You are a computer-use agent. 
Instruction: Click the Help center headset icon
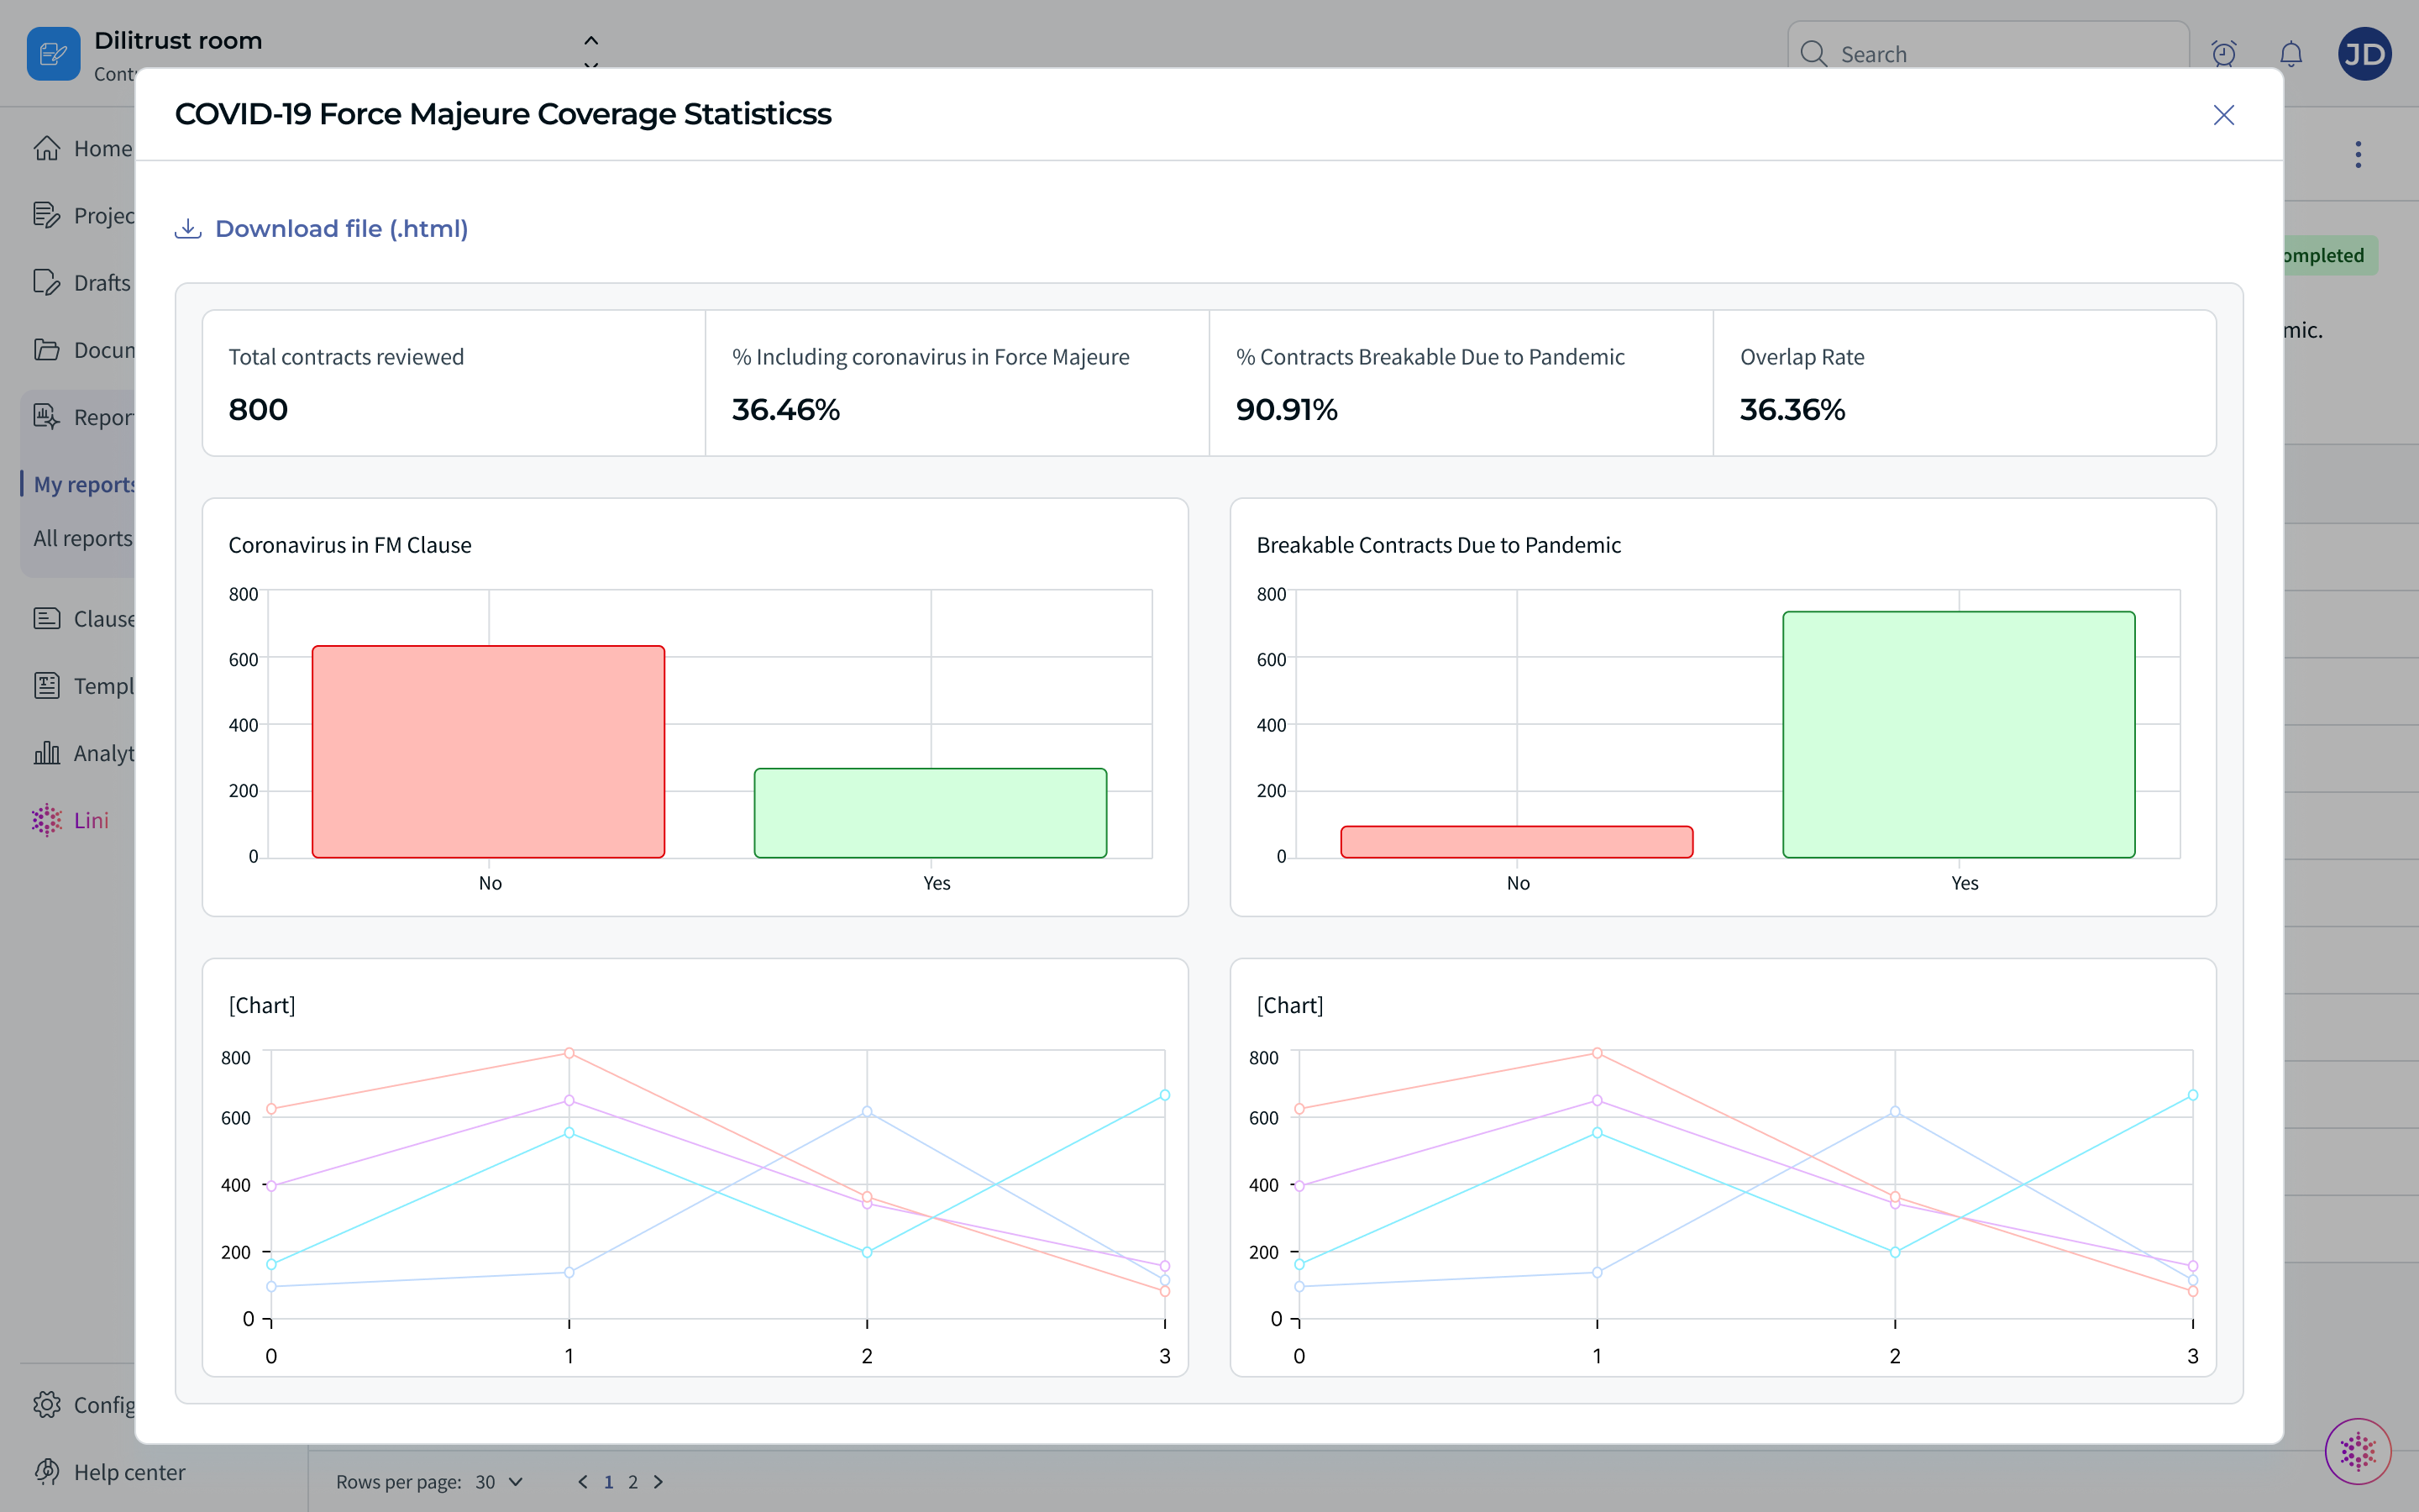pos(47,1471)
